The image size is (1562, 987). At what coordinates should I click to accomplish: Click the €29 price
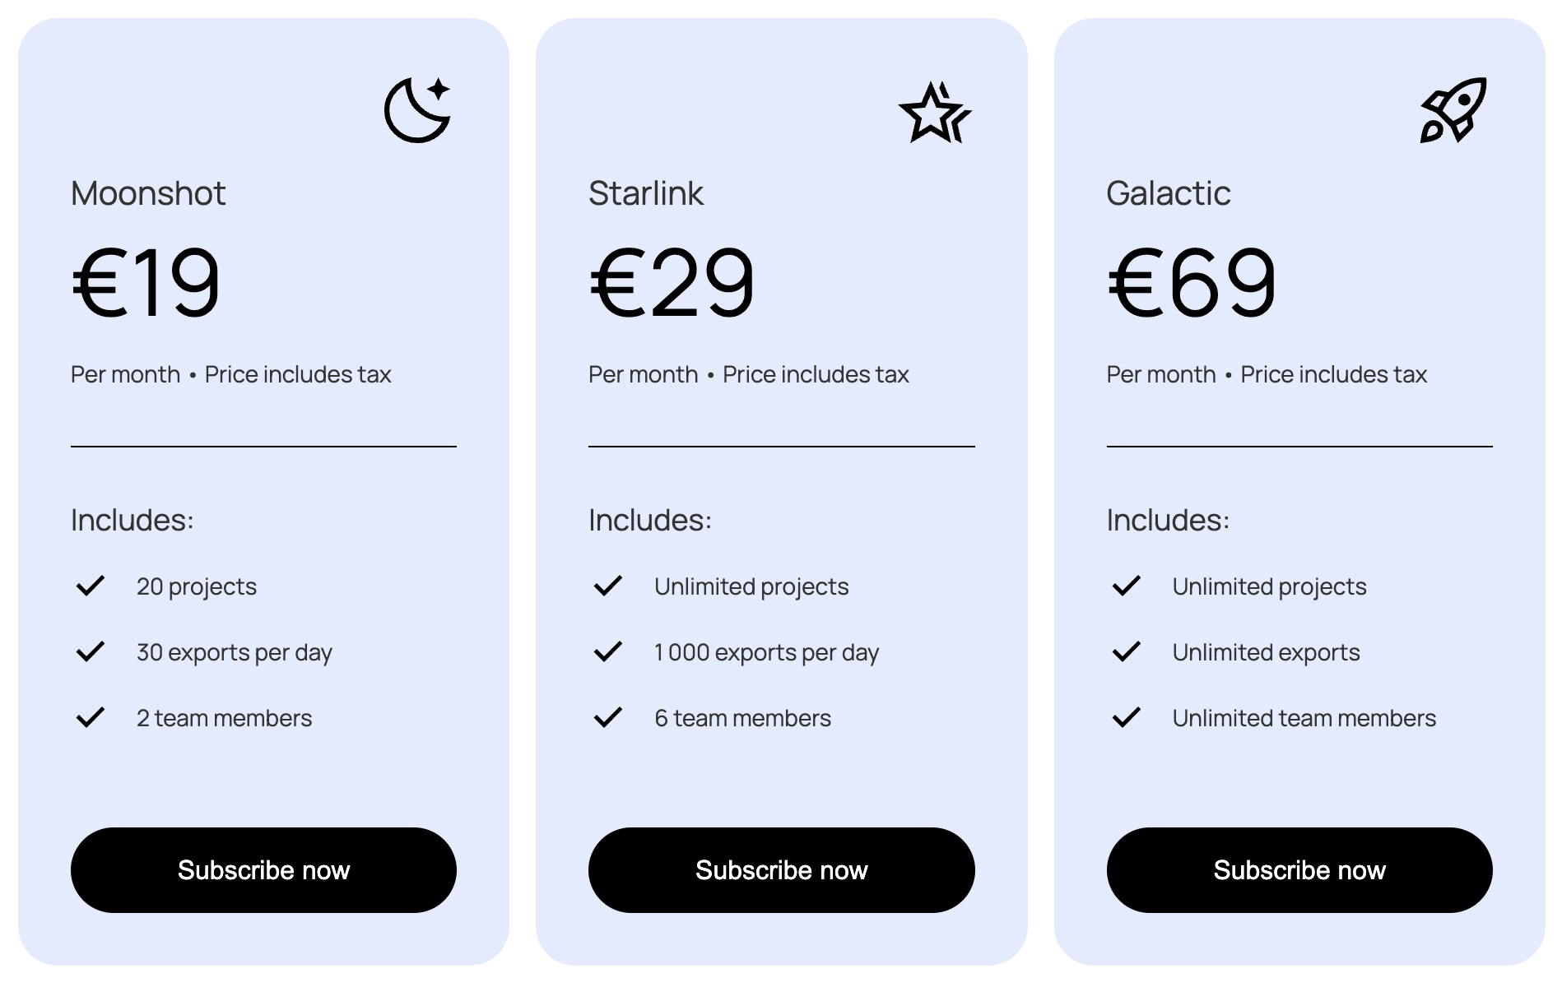tap(672, 283)
